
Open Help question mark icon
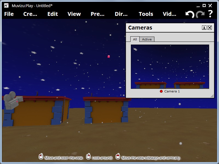(210, 14)
